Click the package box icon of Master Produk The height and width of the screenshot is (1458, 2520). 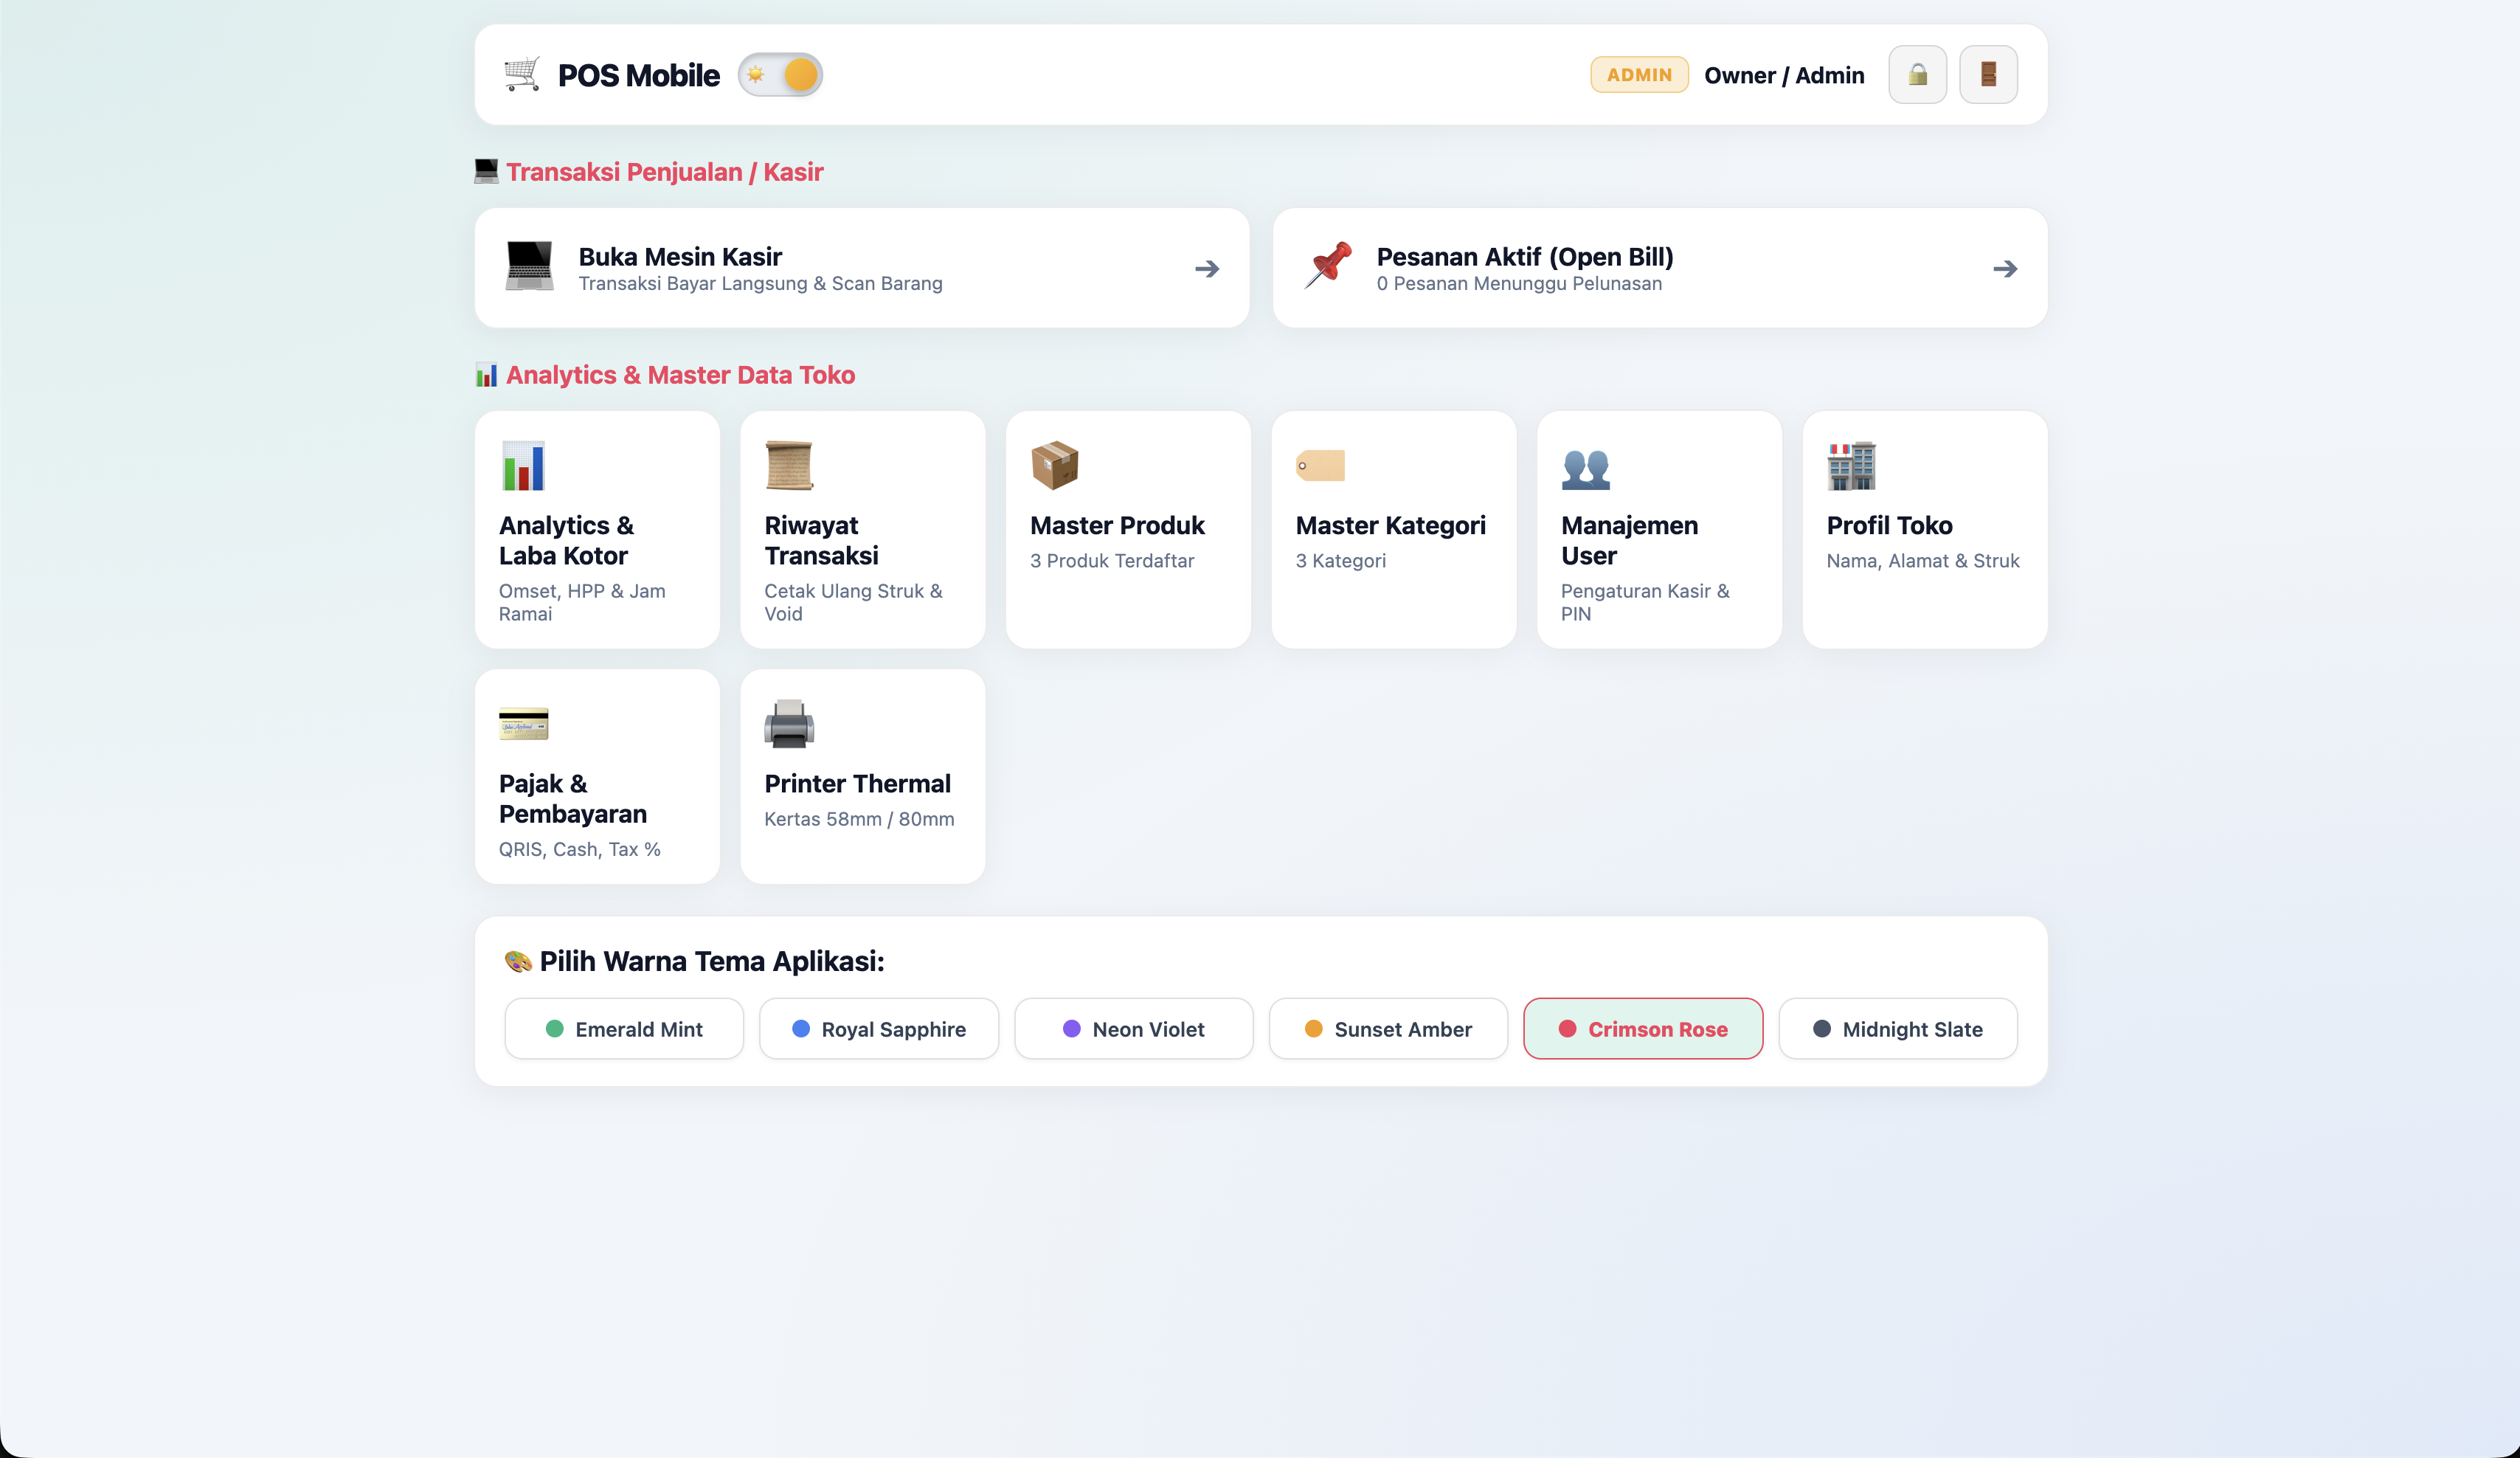(1054, 466)
